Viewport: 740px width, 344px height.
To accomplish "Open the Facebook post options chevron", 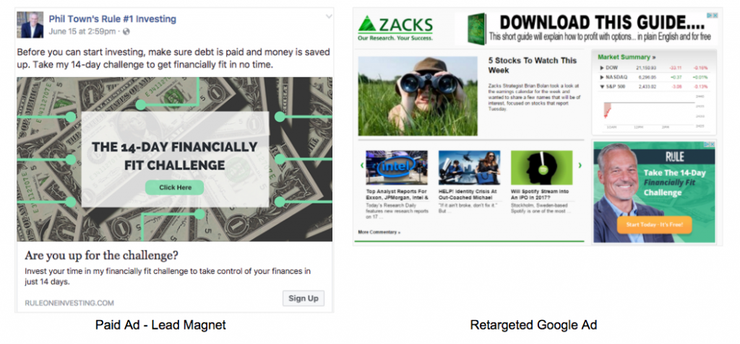I will pyautogui.click(x=329, y=17).
